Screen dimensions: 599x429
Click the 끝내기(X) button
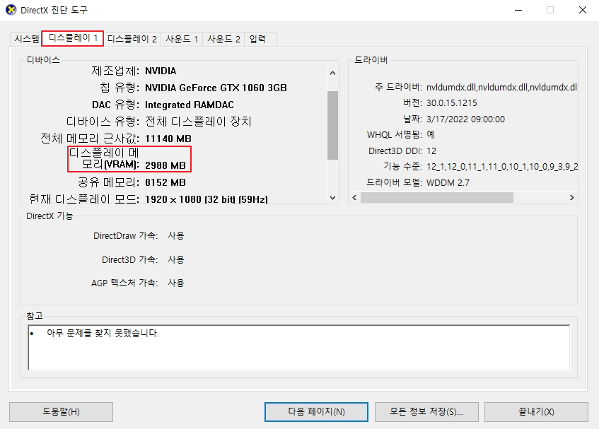click(536, 412)
